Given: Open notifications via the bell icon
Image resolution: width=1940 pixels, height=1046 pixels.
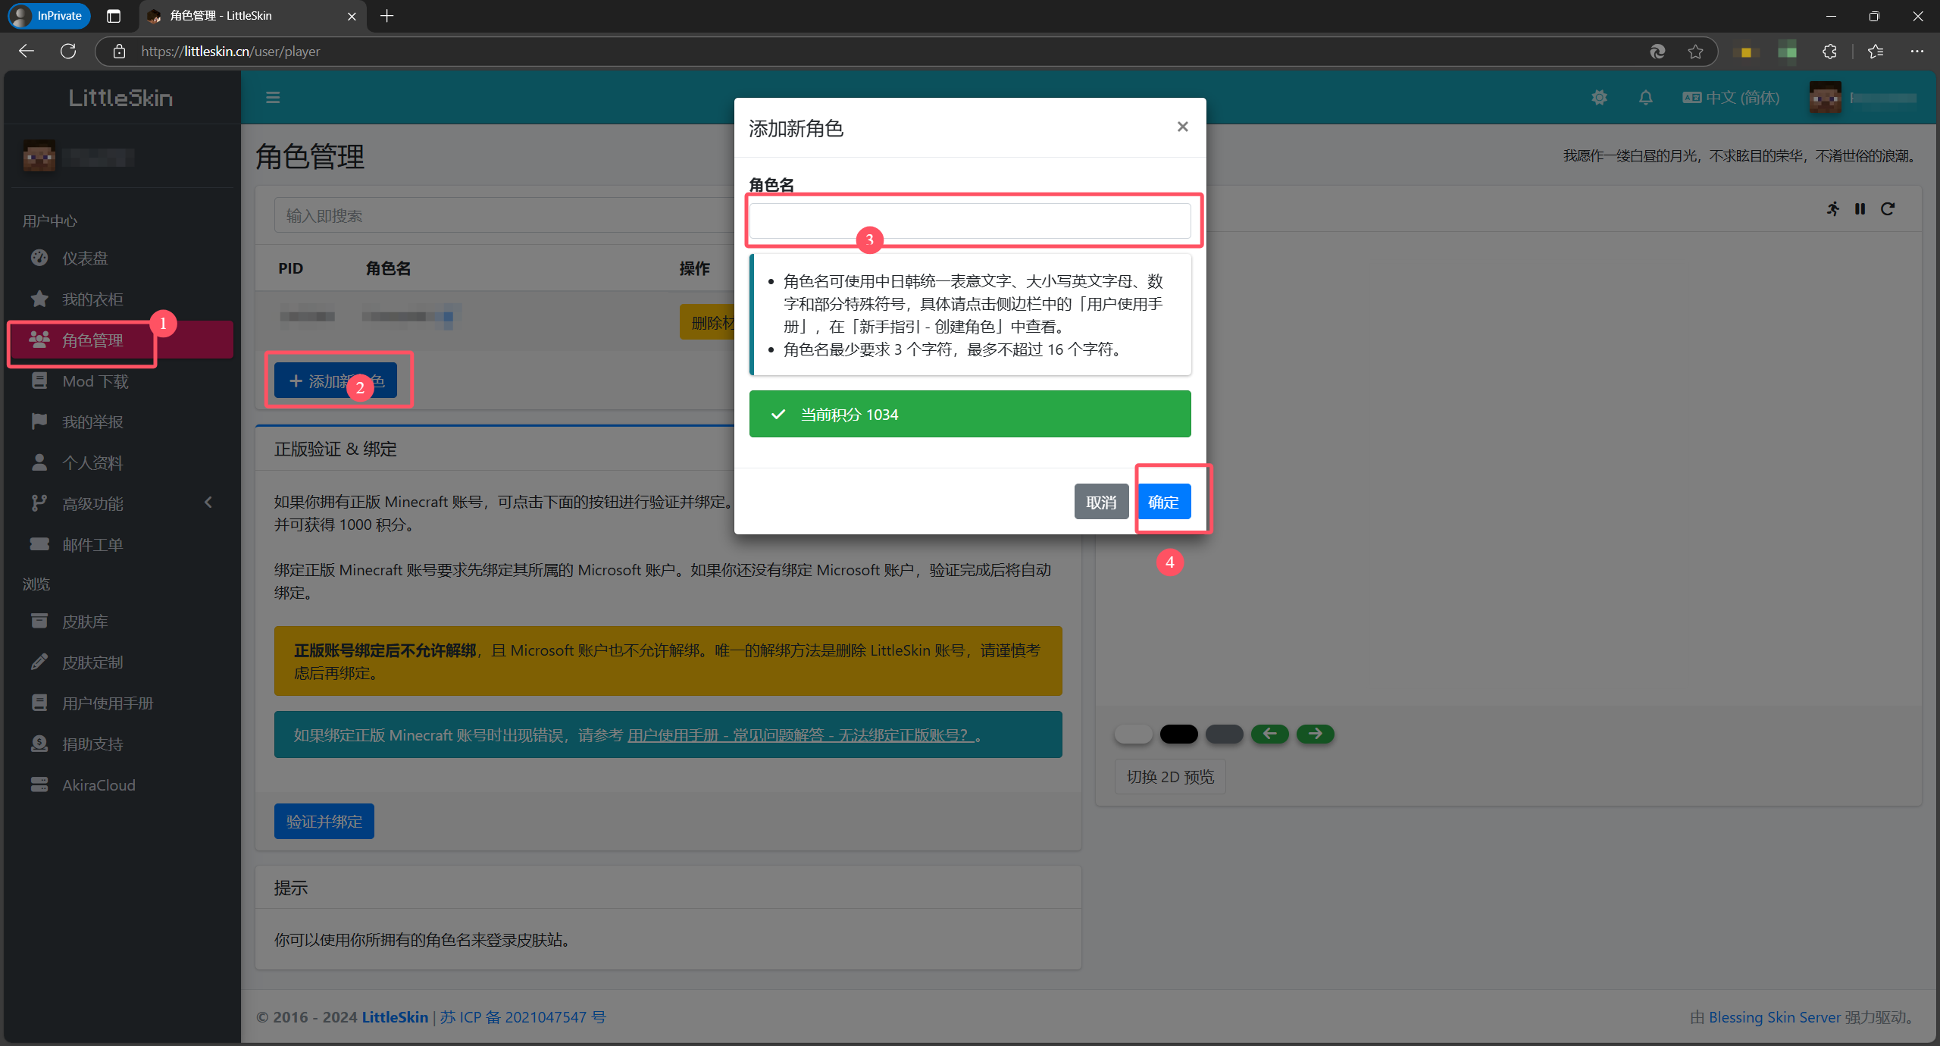Looking at the screenshot, I should 1645,97.
